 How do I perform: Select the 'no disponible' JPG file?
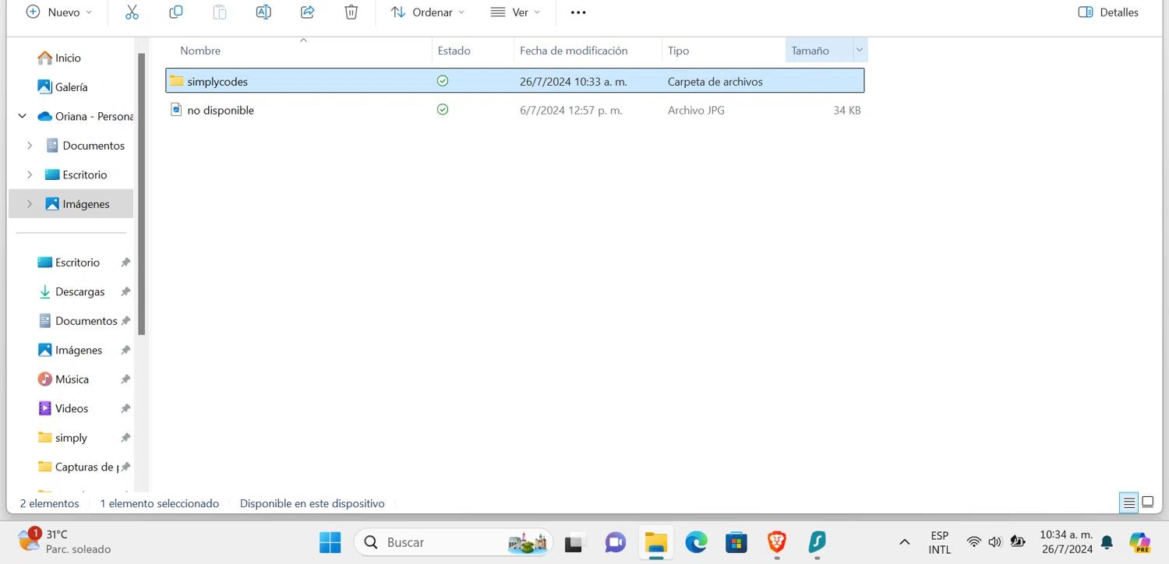tap(221, 111)
